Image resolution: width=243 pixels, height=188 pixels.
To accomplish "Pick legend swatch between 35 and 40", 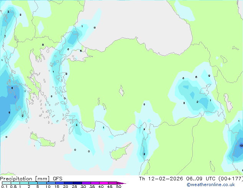I will pyautogui.click(x=95, y=183).
